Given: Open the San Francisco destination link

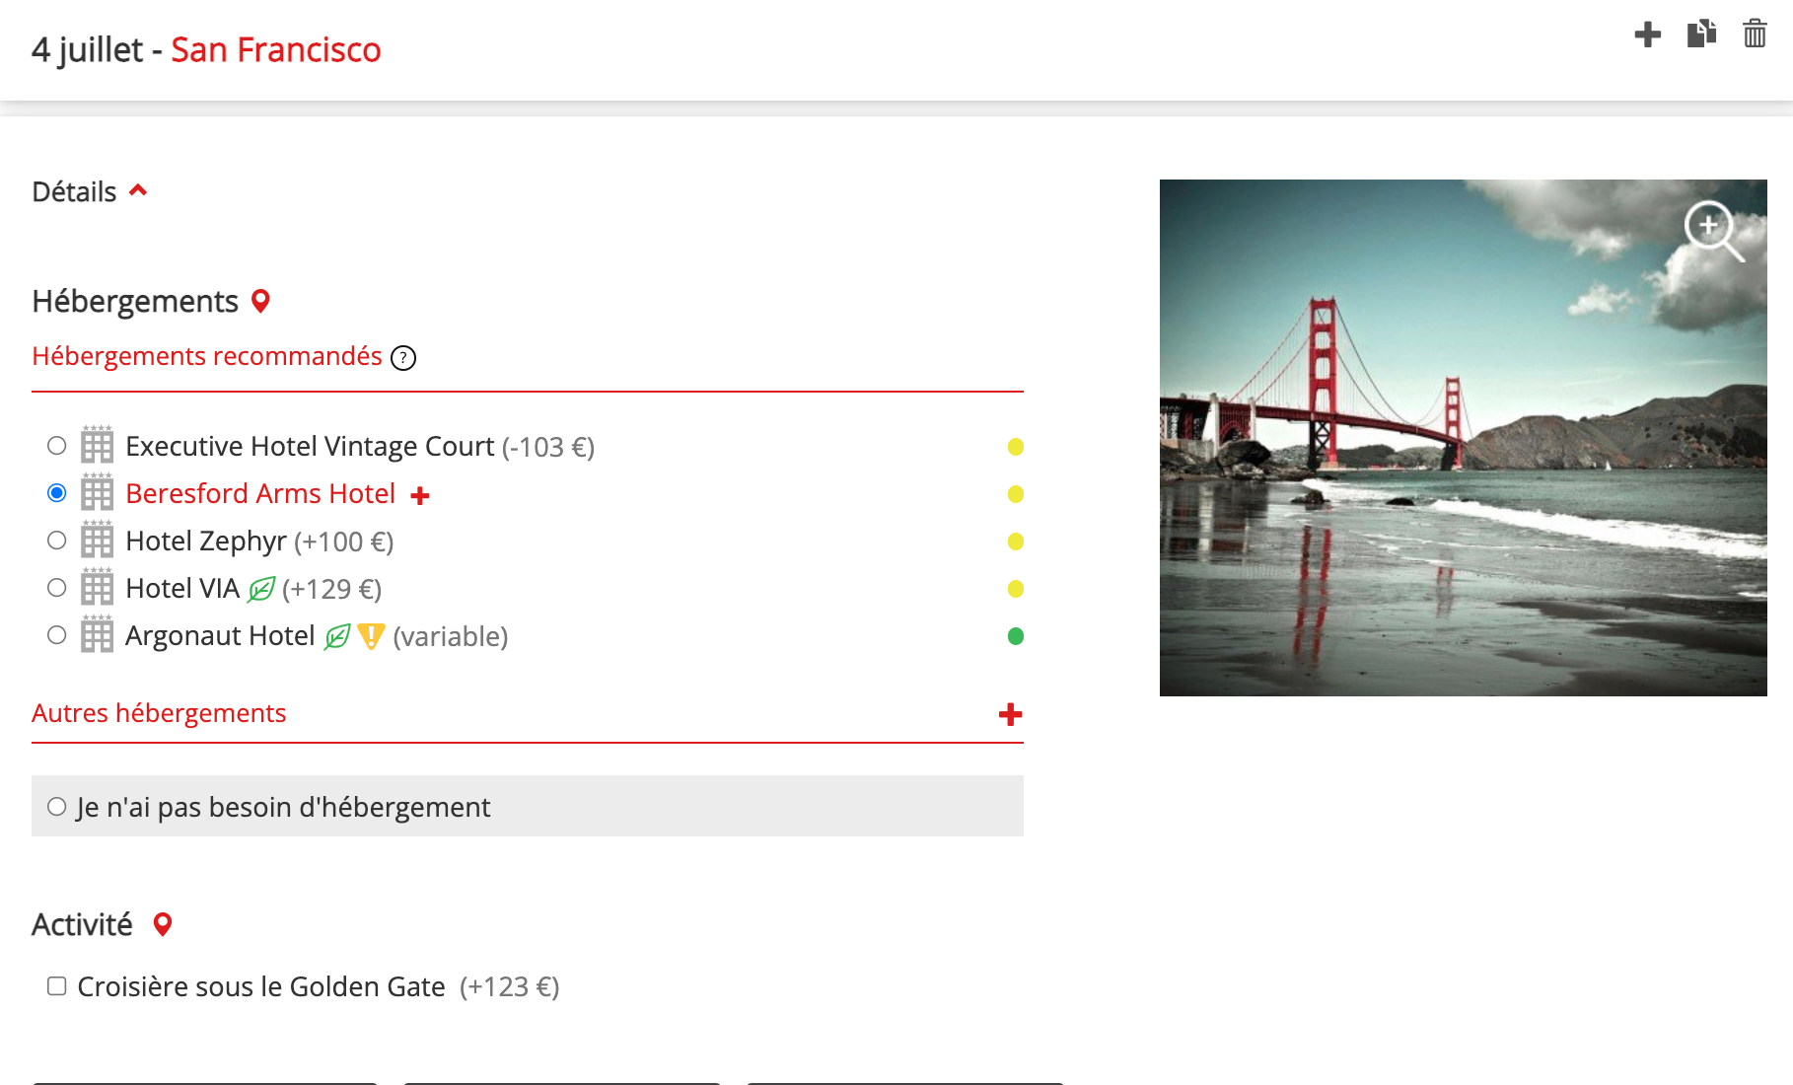Looking at the screenshot, I should click(275, 49).
